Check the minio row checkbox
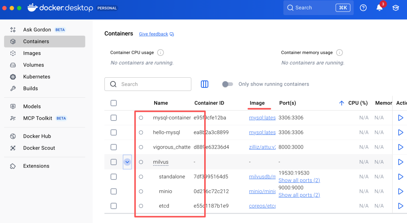Image resolution: width=407 pixels, height=223 pixels. [x=114, y=191]
